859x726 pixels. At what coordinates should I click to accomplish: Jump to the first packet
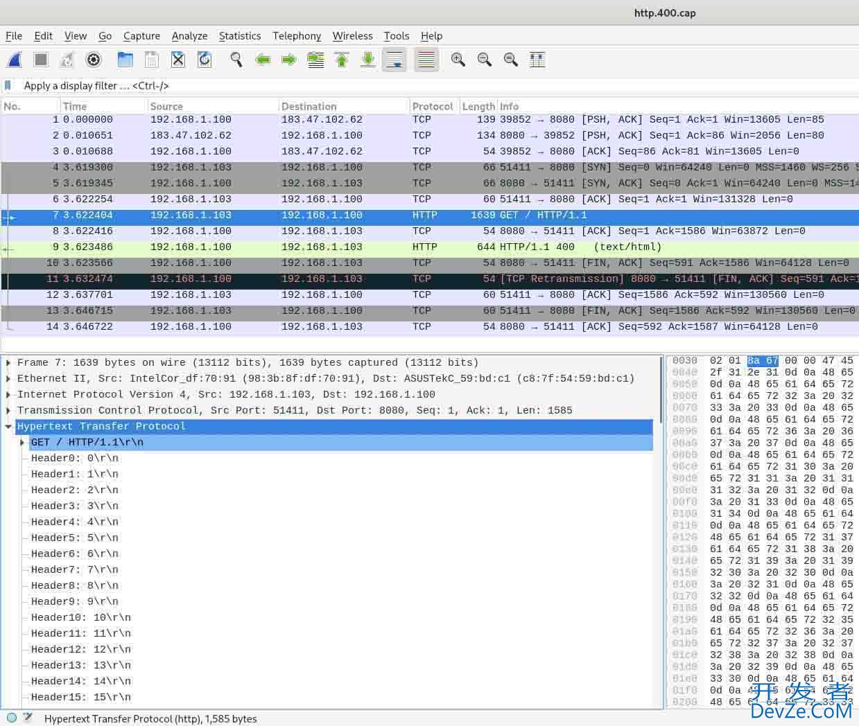(342, 60)
